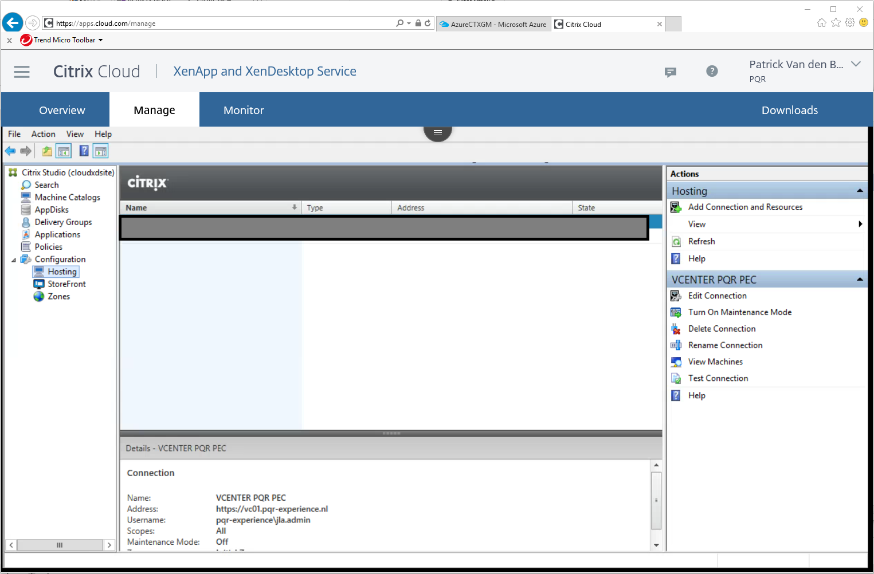Click the XenApp and XenDesktop Service link
874x574 pixels.
point(265,71)
